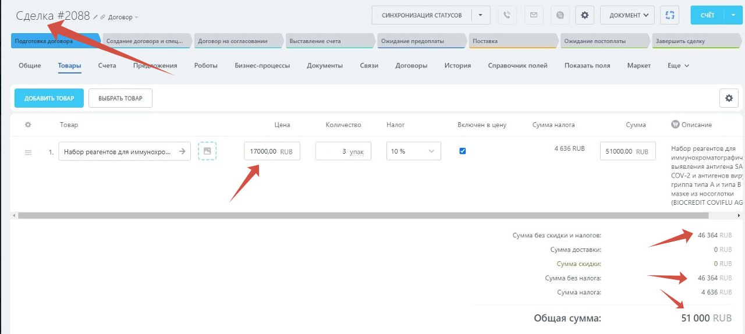
Task: Switch to the Счета tab
Action: click(107, 65)
